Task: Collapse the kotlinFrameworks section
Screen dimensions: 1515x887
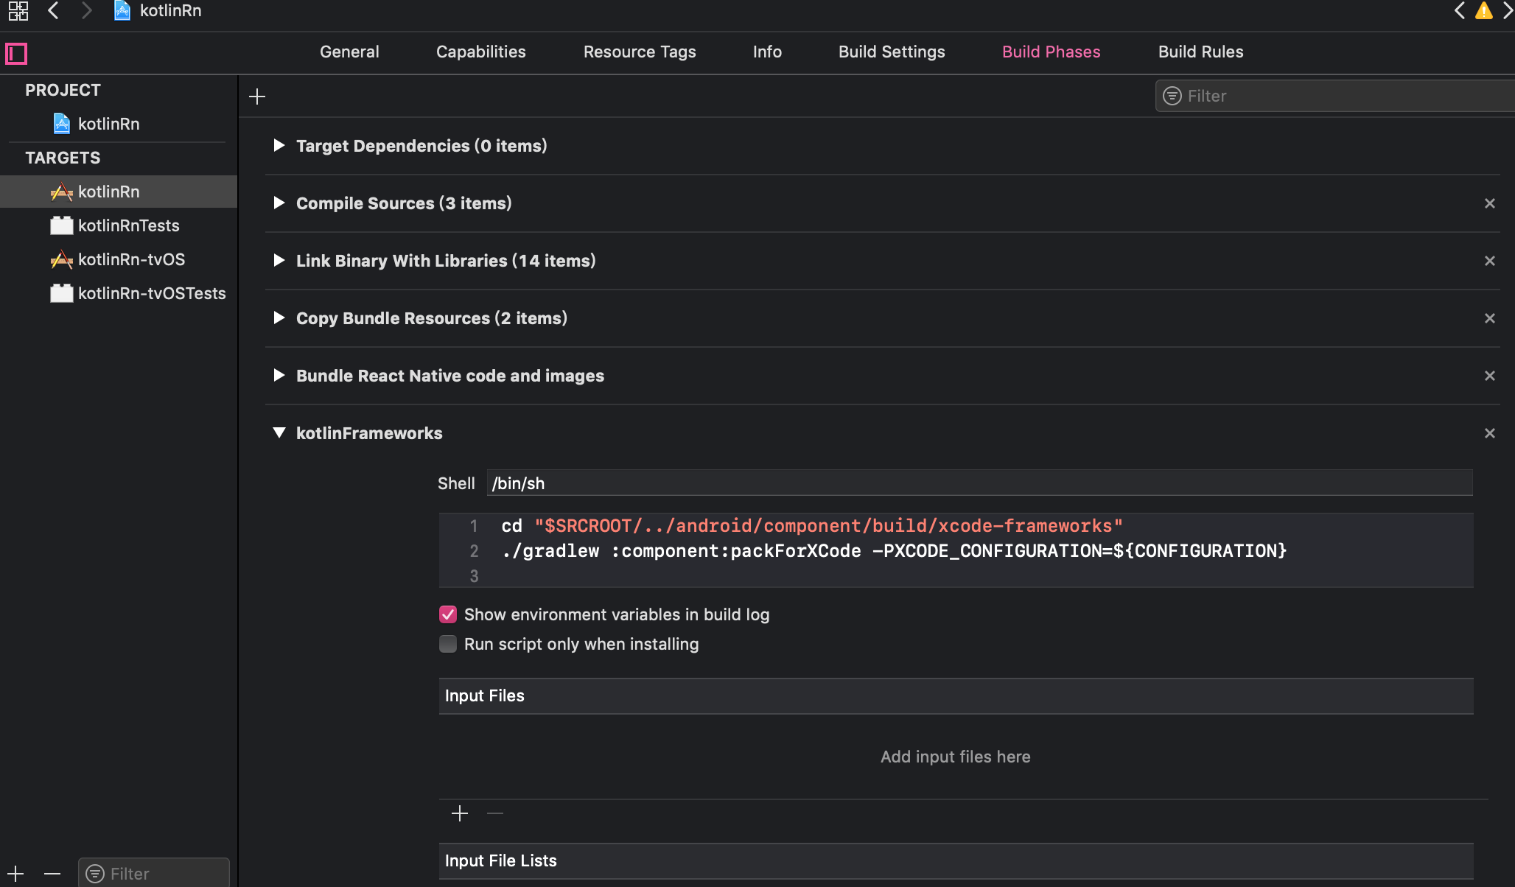Action: tap(279, 433)
